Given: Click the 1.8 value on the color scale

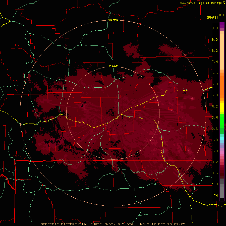Looking at the screenshot, I should pos(215,140).
